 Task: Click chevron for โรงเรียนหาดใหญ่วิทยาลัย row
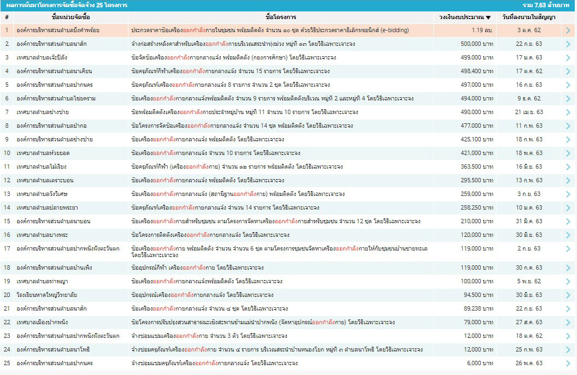click(x=568, y=295)
